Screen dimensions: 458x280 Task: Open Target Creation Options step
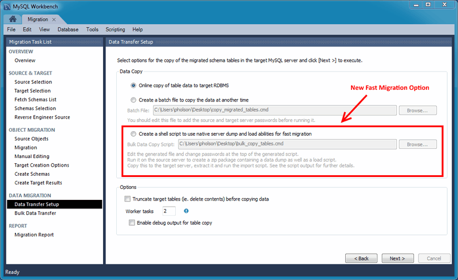point(42,165)
